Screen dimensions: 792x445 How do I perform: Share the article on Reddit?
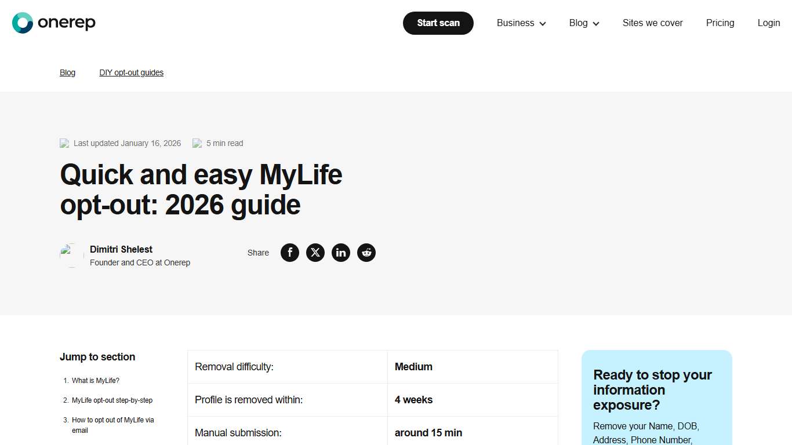366,253
